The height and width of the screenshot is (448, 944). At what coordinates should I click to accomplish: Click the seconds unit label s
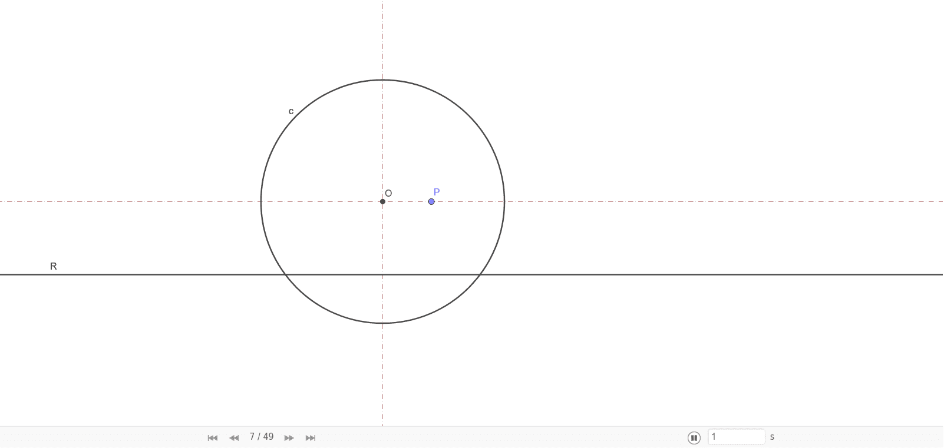tap(772, 437)
